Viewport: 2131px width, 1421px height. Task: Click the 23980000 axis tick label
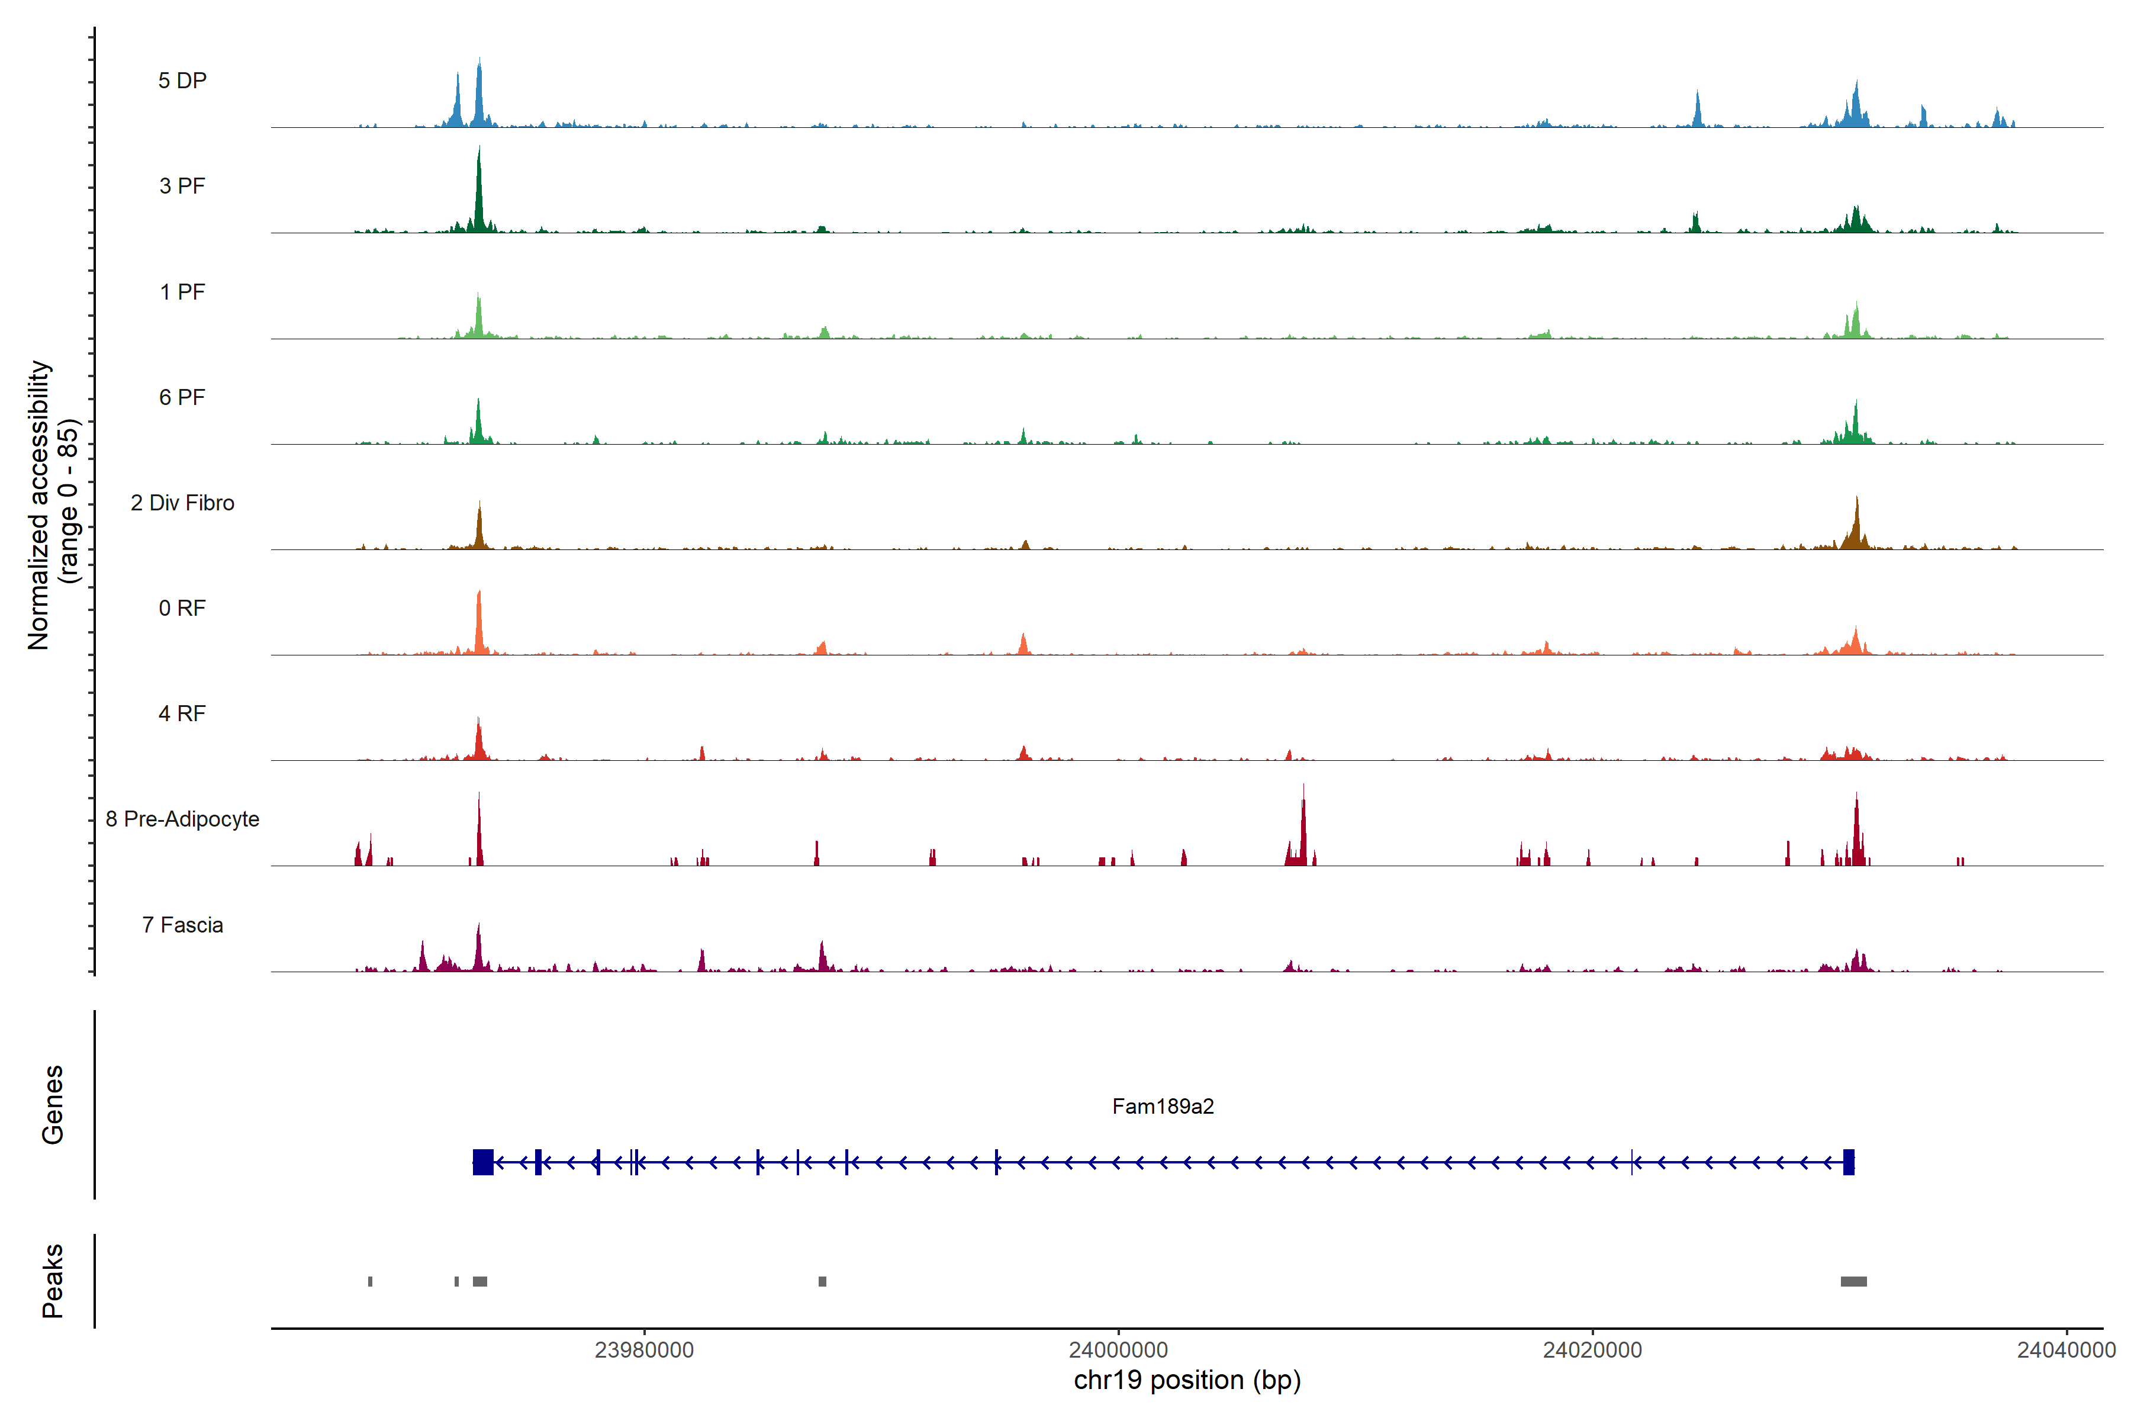click(644, 1349)
